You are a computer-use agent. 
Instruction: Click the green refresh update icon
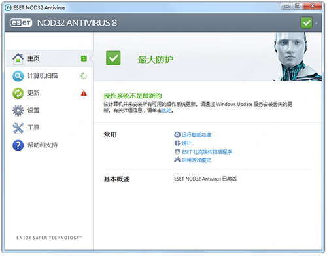point(18,93)
